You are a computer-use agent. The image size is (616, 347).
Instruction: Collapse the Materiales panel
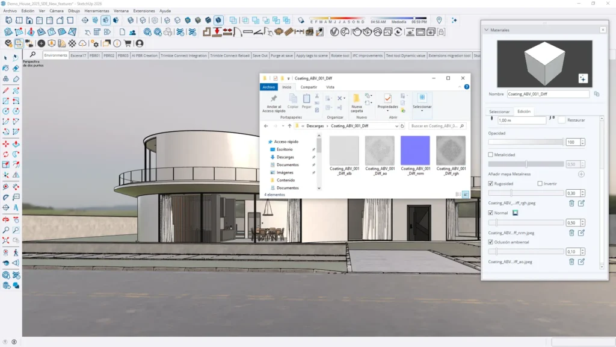486,30
